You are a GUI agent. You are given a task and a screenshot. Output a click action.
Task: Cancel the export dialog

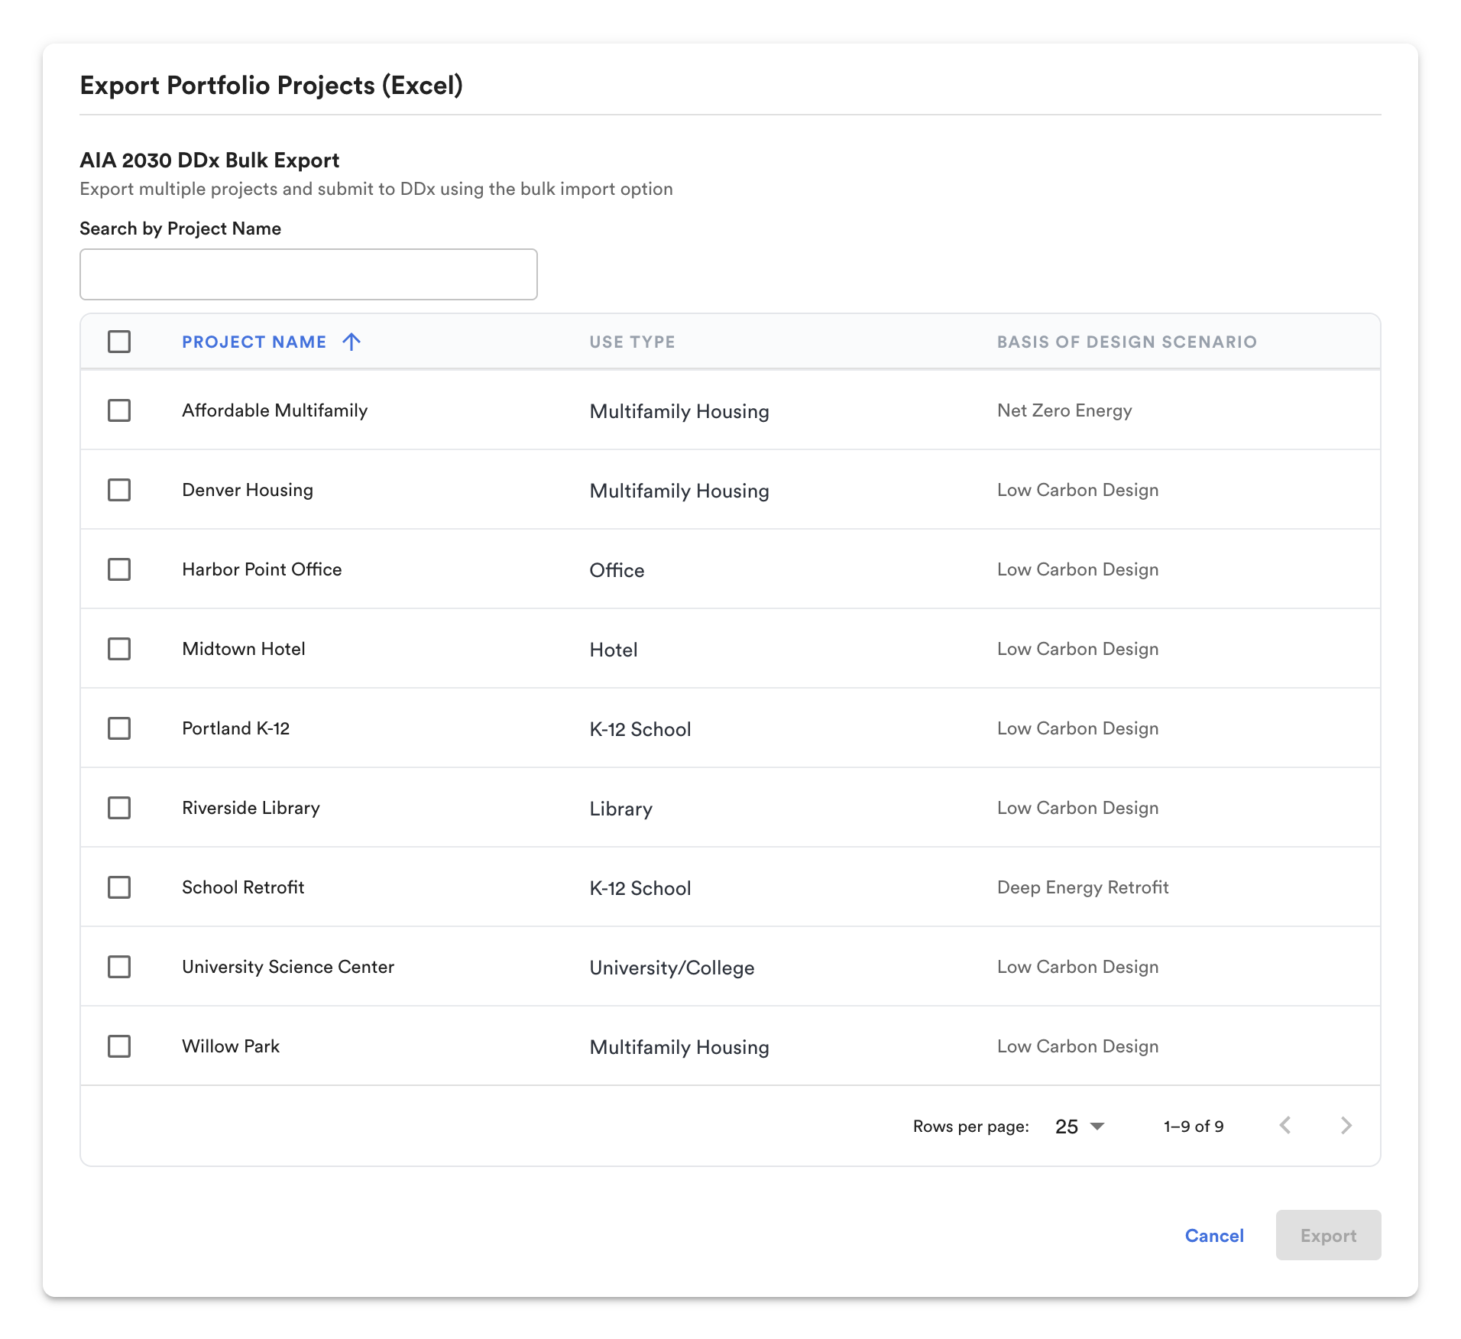click(1214, 1236)
